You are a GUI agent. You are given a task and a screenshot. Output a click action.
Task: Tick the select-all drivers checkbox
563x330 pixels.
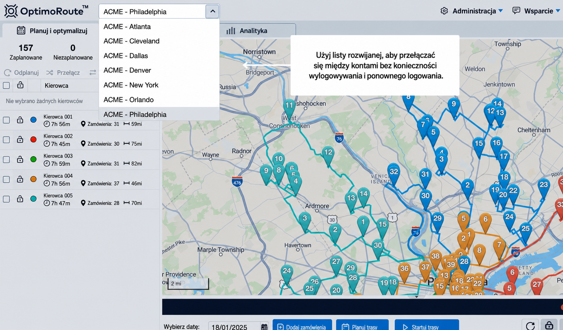tap(6, 85)
